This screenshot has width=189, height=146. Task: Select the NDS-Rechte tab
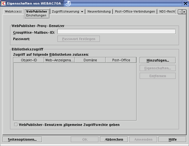(x=167, y=12)
